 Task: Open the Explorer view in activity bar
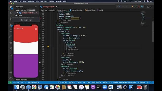(x=11, y=7)
